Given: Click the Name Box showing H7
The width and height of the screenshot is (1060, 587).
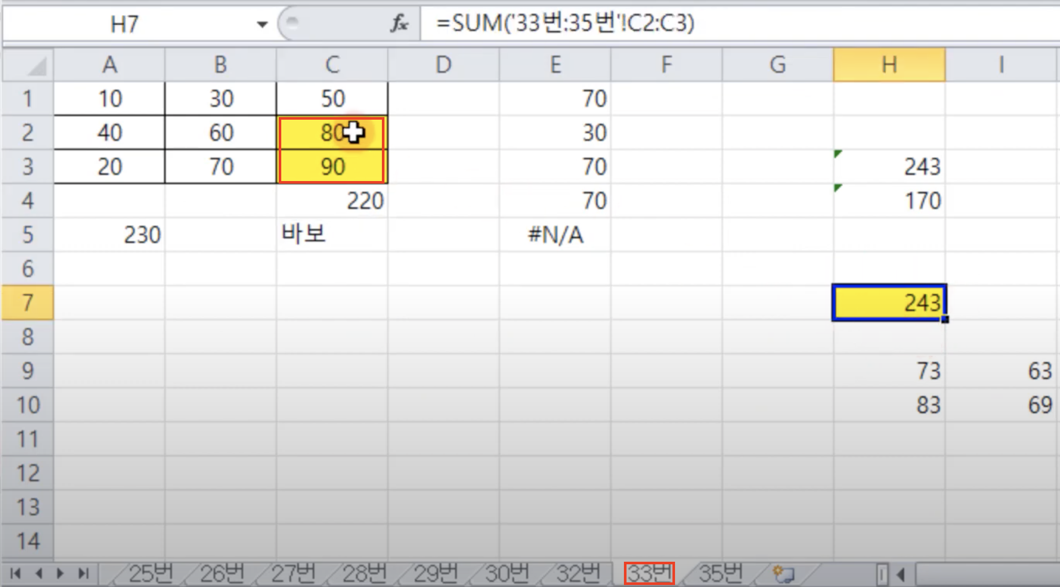Looking at the screenshot, I should click(125, 24).
